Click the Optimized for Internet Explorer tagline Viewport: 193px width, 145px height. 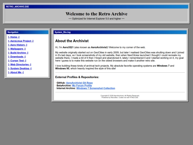click(x=96, y=19)
